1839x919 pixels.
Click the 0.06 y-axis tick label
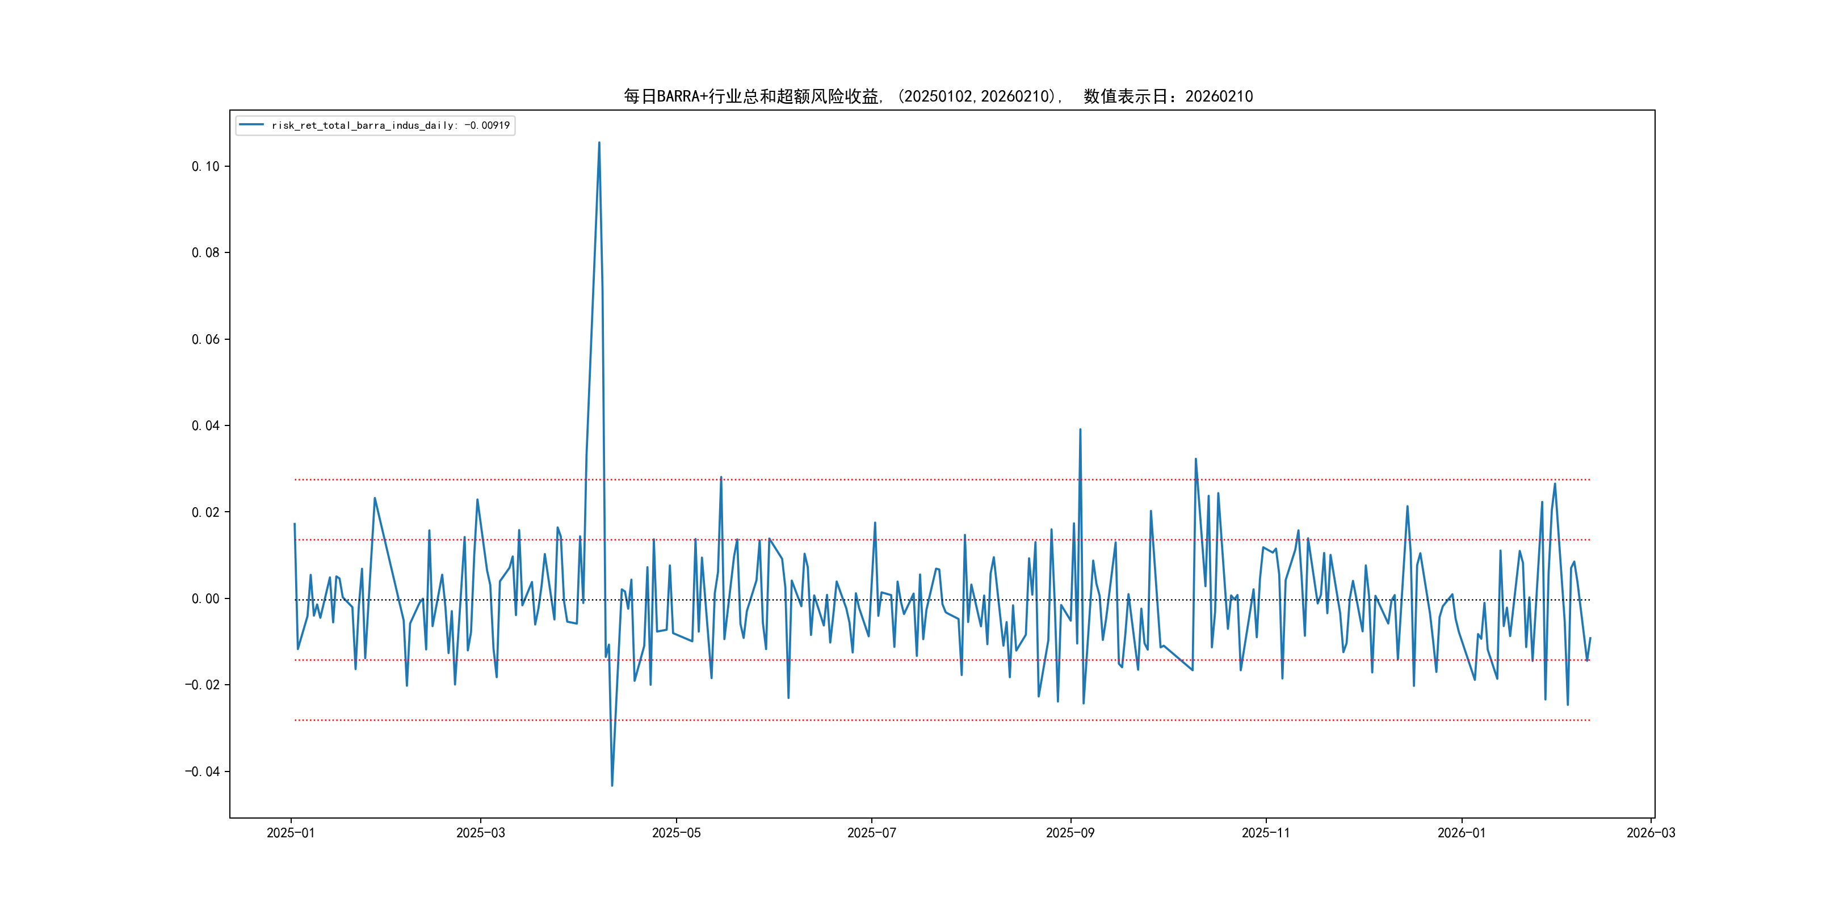[205, 340]
